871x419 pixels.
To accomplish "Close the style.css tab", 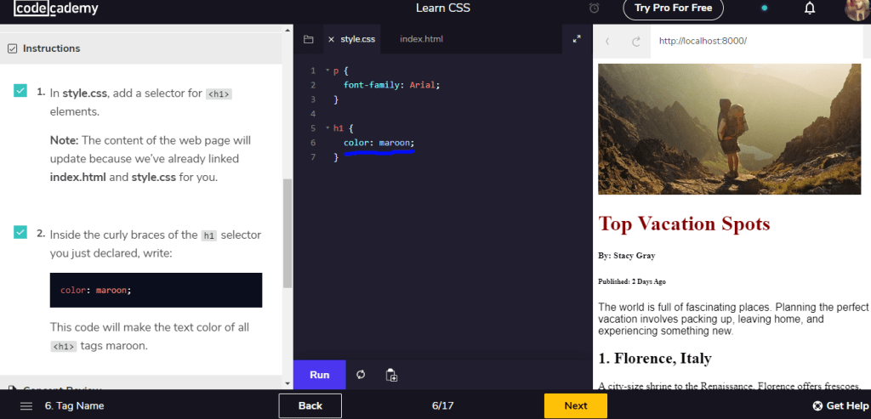I will point(332,39).
